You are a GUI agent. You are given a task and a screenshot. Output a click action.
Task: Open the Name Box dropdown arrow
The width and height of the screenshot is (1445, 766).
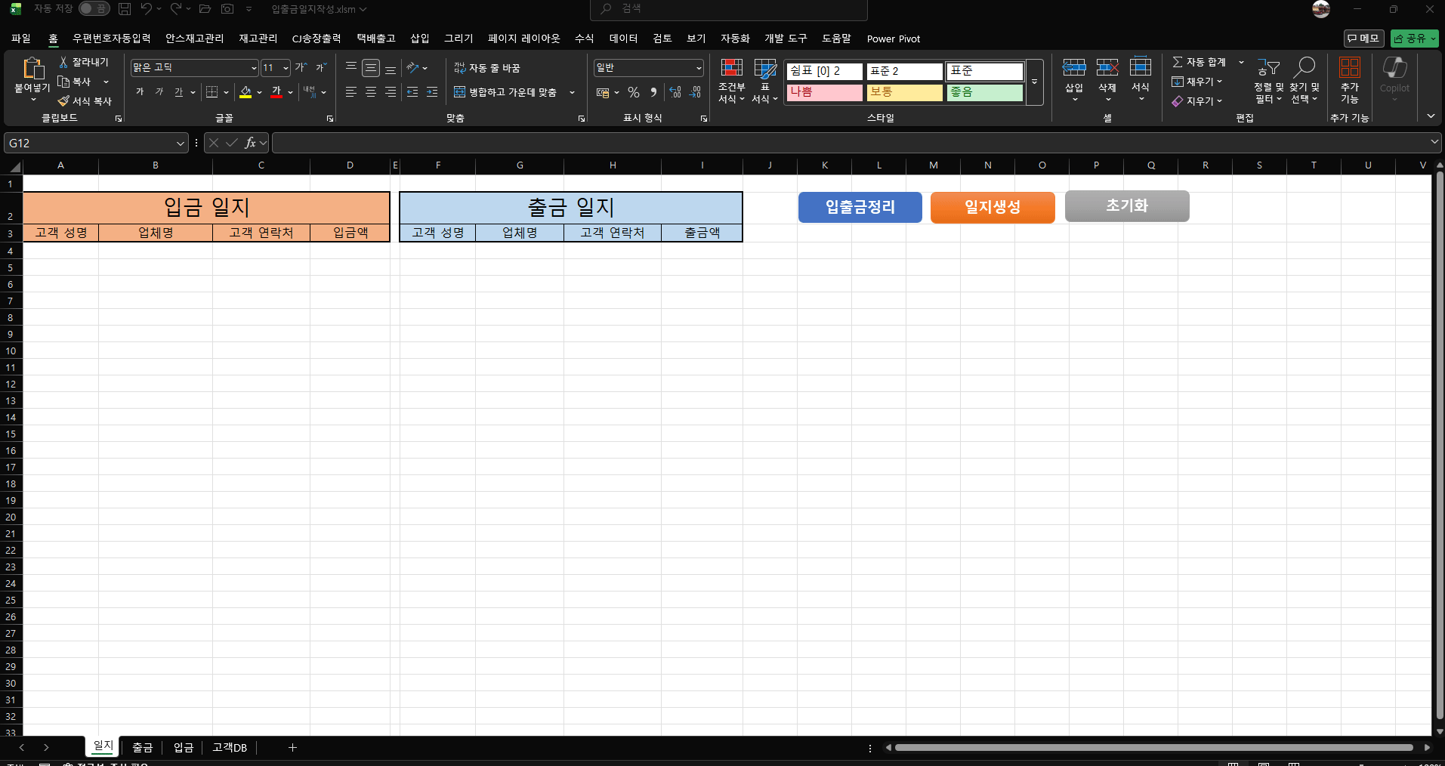pos(180,143)
